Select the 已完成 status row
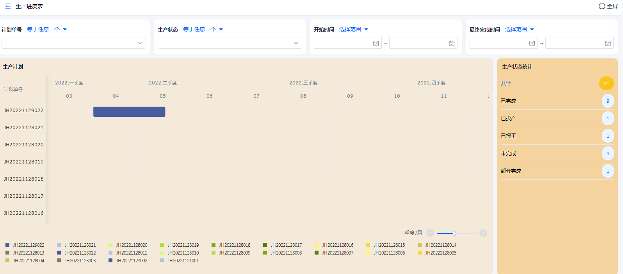Image resolution: width=623 pixels, height=274 pixels. (557, 101)
